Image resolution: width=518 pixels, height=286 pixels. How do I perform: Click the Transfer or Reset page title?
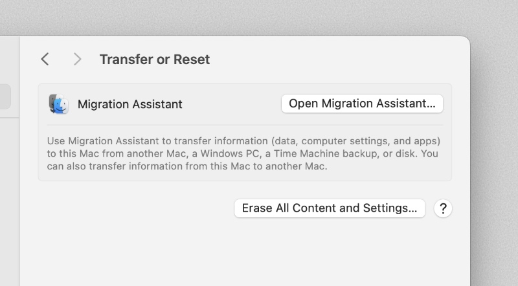click(154, 60)
